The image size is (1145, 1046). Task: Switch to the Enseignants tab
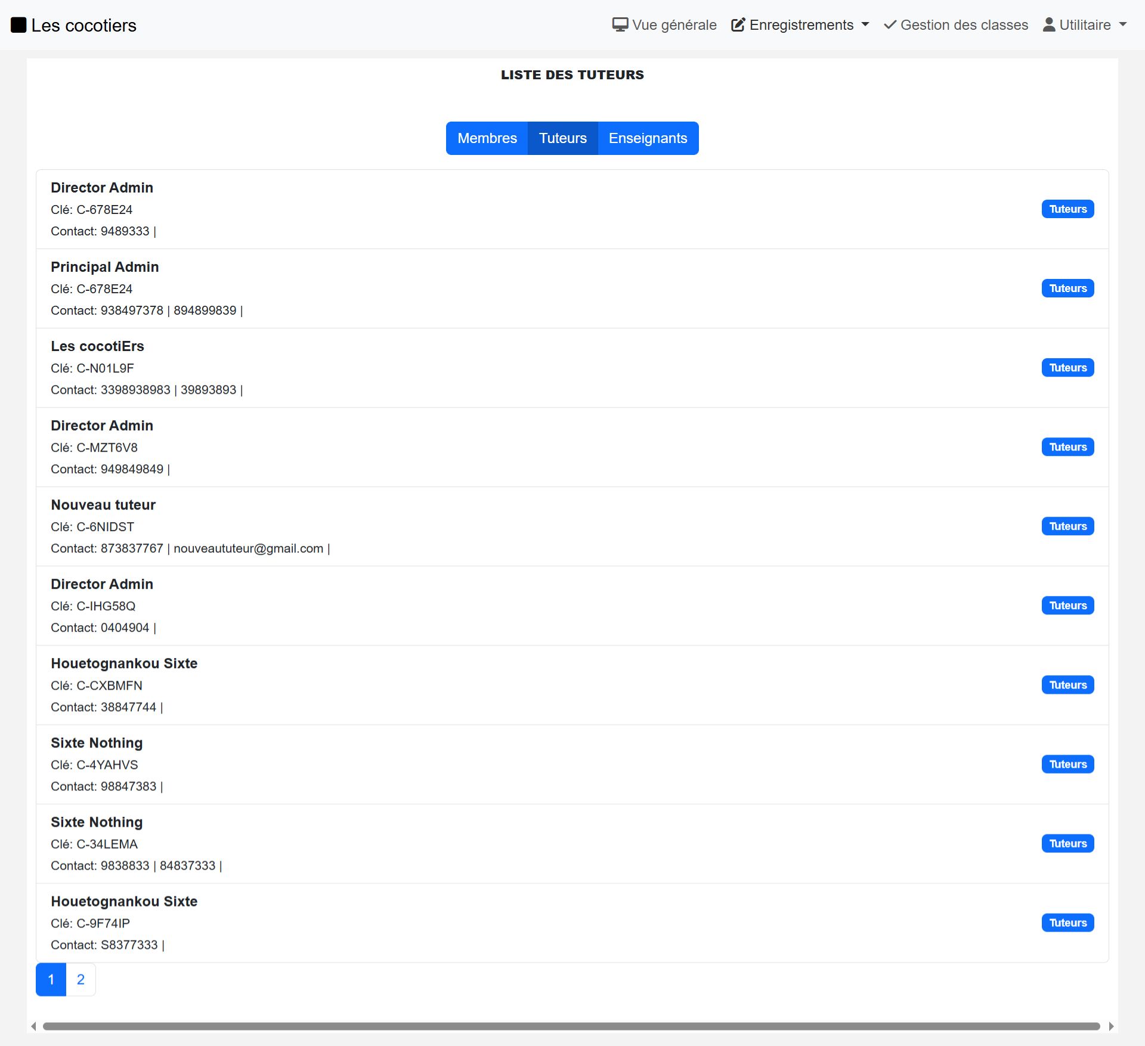coord(648,138)
